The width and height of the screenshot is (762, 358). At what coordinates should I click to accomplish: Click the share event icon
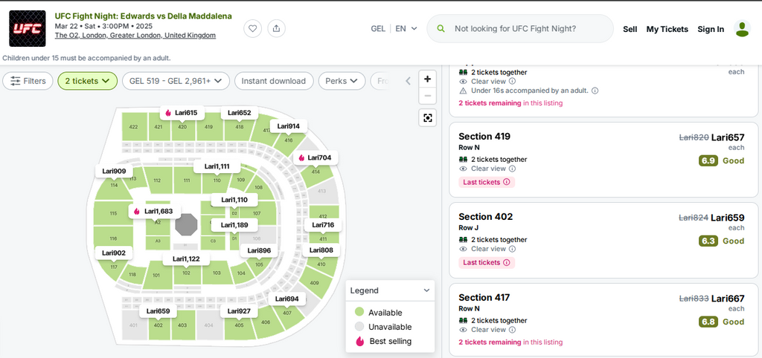click(x=276, y=28)
